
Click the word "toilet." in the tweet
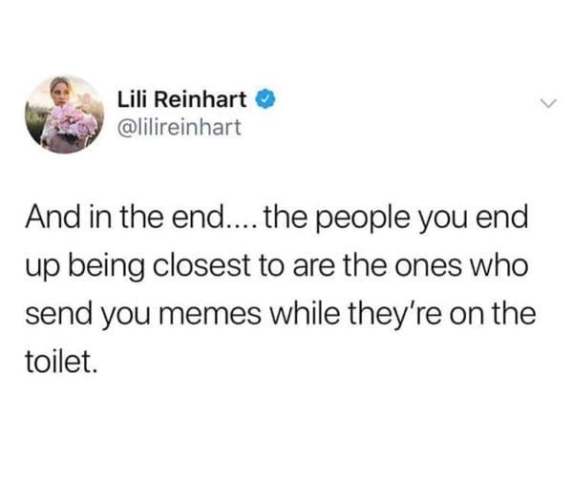click(x=62, y=363)
